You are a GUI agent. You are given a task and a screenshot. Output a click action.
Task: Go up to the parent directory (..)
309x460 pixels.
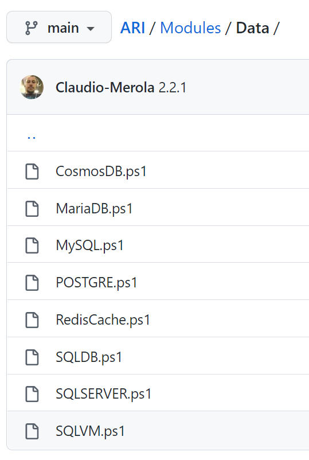coord(32,137)
